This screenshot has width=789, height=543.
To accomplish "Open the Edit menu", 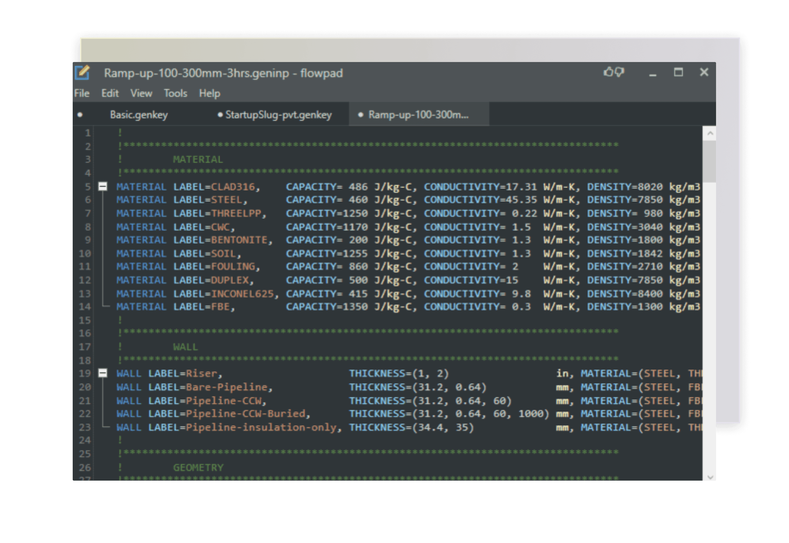I will tap(110, 93).
